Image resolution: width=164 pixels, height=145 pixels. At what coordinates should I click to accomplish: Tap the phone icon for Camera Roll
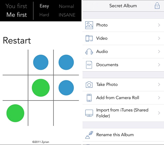pos(89,98)
